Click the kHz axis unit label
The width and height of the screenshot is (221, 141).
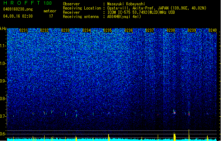(x=3, y=29)
